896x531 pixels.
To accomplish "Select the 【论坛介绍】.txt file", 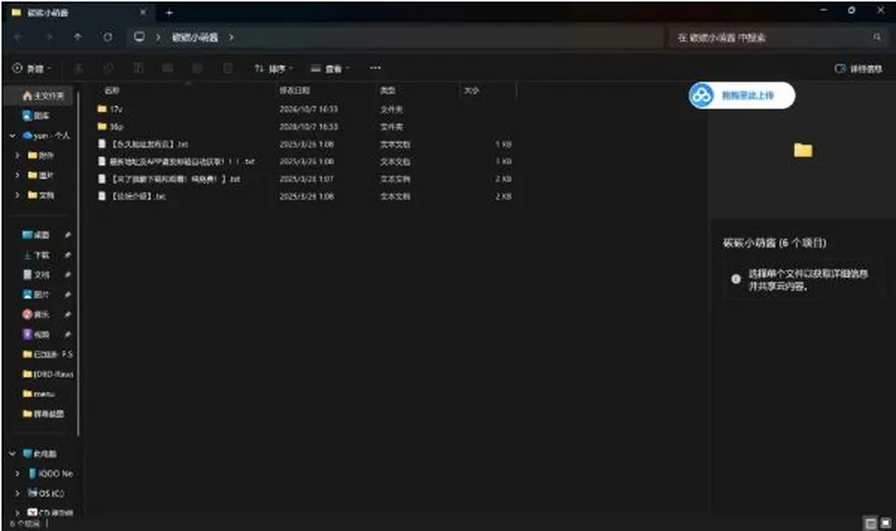I will [x=132, y=196].
